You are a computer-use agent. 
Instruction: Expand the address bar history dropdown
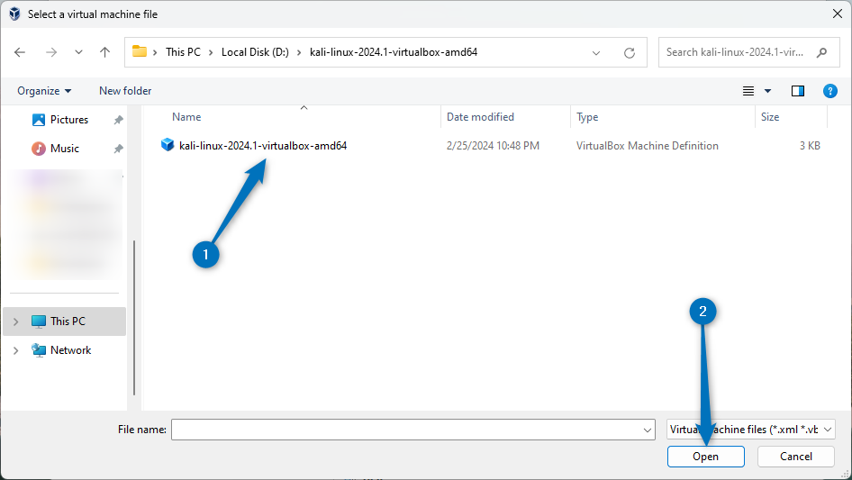click(596, 52)
